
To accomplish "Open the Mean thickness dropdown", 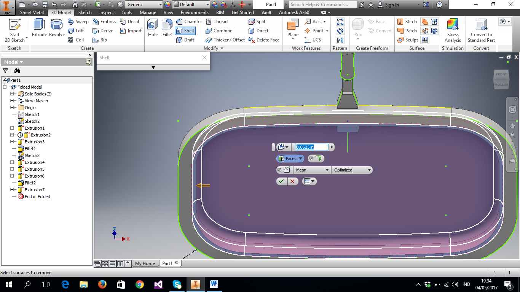I will point(312,170).
